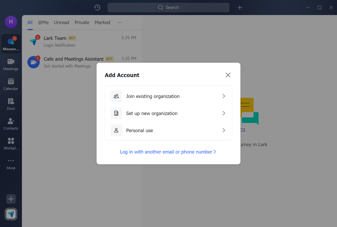
Task: Click the plus icon next to search
Action: pos(240,8)
